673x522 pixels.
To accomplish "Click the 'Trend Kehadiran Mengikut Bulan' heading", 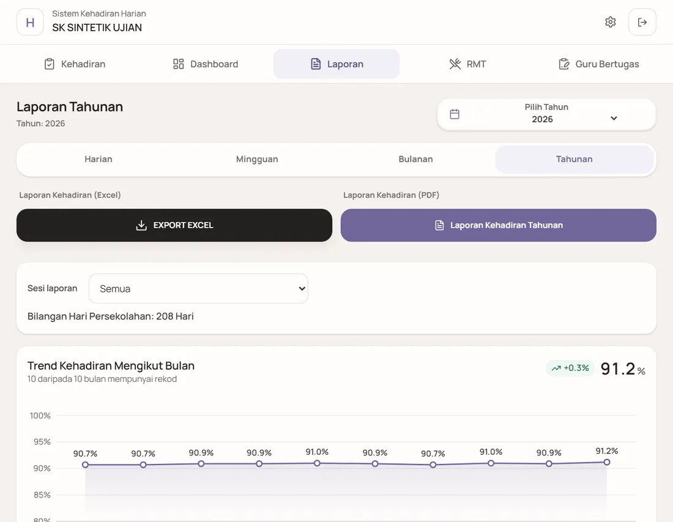I will pyautogui.click(x=111, y=366).
